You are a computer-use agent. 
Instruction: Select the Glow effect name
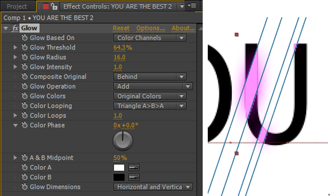[x=29, y=28]
